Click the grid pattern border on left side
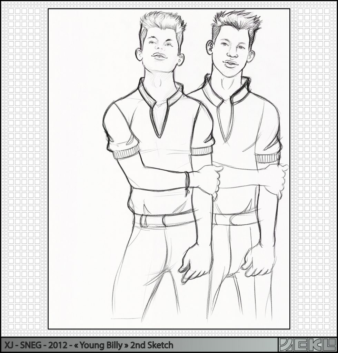Screen dimensions: 338x353 click(24, 165)
